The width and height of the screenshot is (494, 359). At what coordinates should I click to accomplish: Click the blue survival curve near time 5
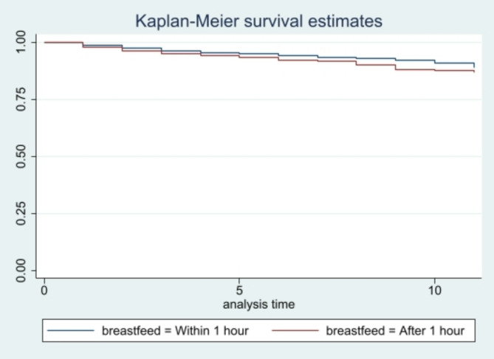pos(239,53)
